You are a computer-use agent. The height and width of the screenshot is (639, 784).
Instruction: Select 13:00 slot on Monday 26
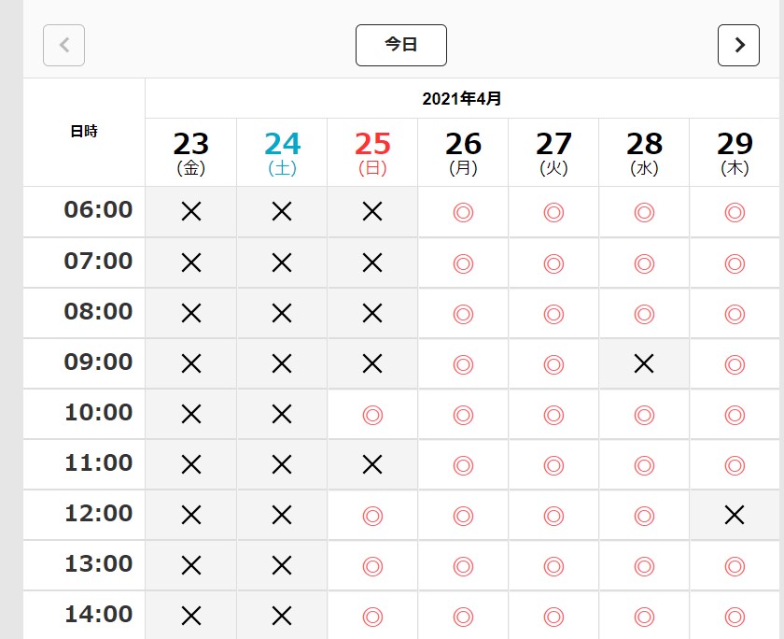pyautogui.click(x=463, y=565)
